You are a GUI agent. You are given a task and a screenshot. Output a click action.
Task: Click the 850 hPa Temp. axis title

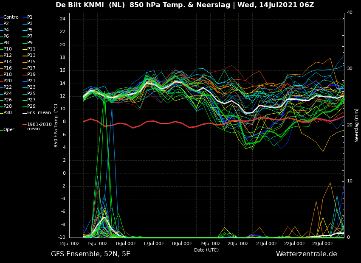(x=56, y=126)
